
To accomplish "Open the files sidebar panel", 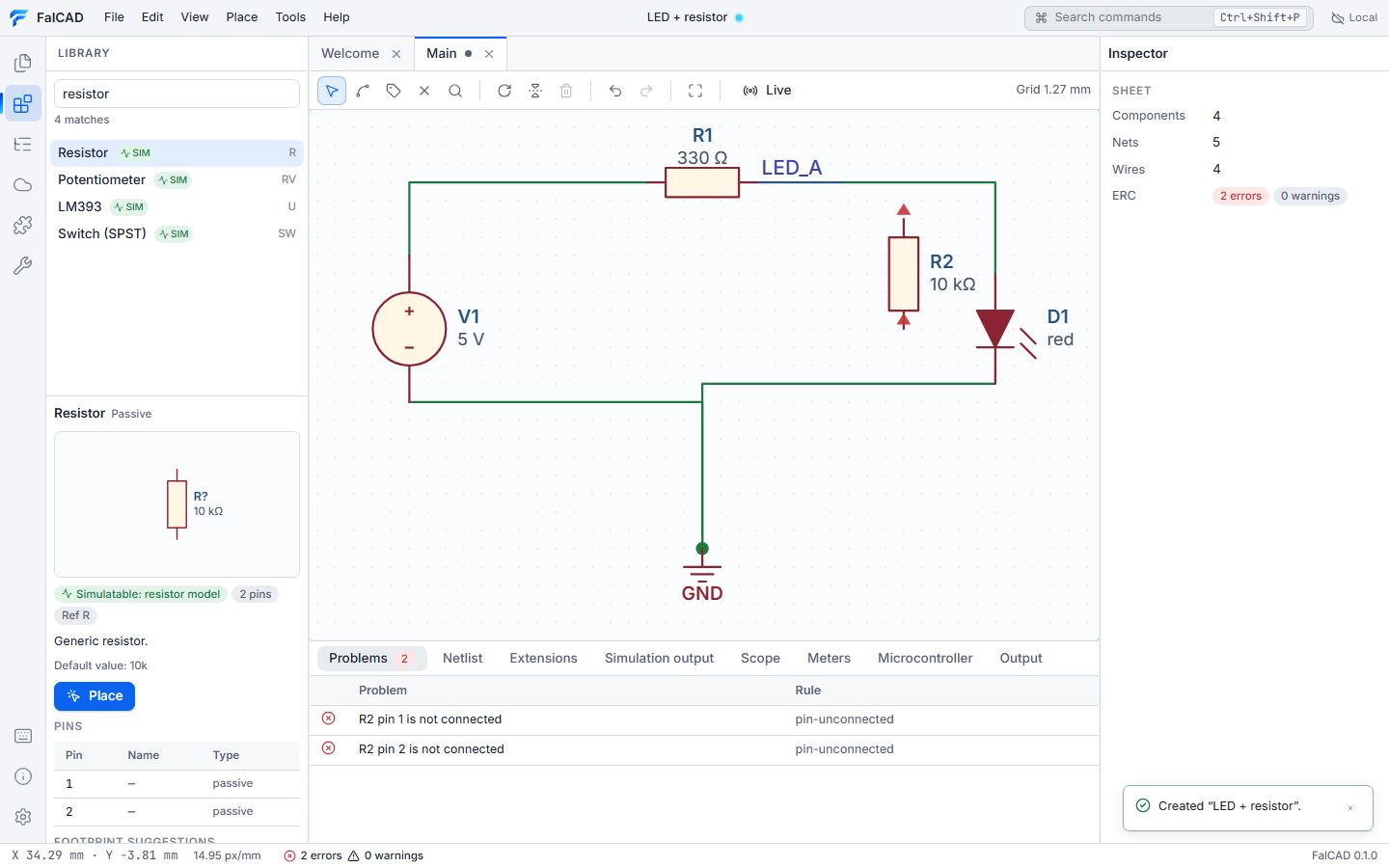I will [23, 63].
